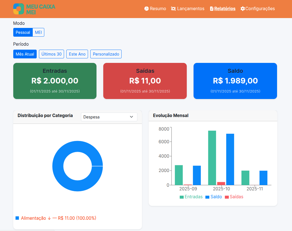Click the document icon beside Relatórios

pyautogui.click(x=212, y=9)
